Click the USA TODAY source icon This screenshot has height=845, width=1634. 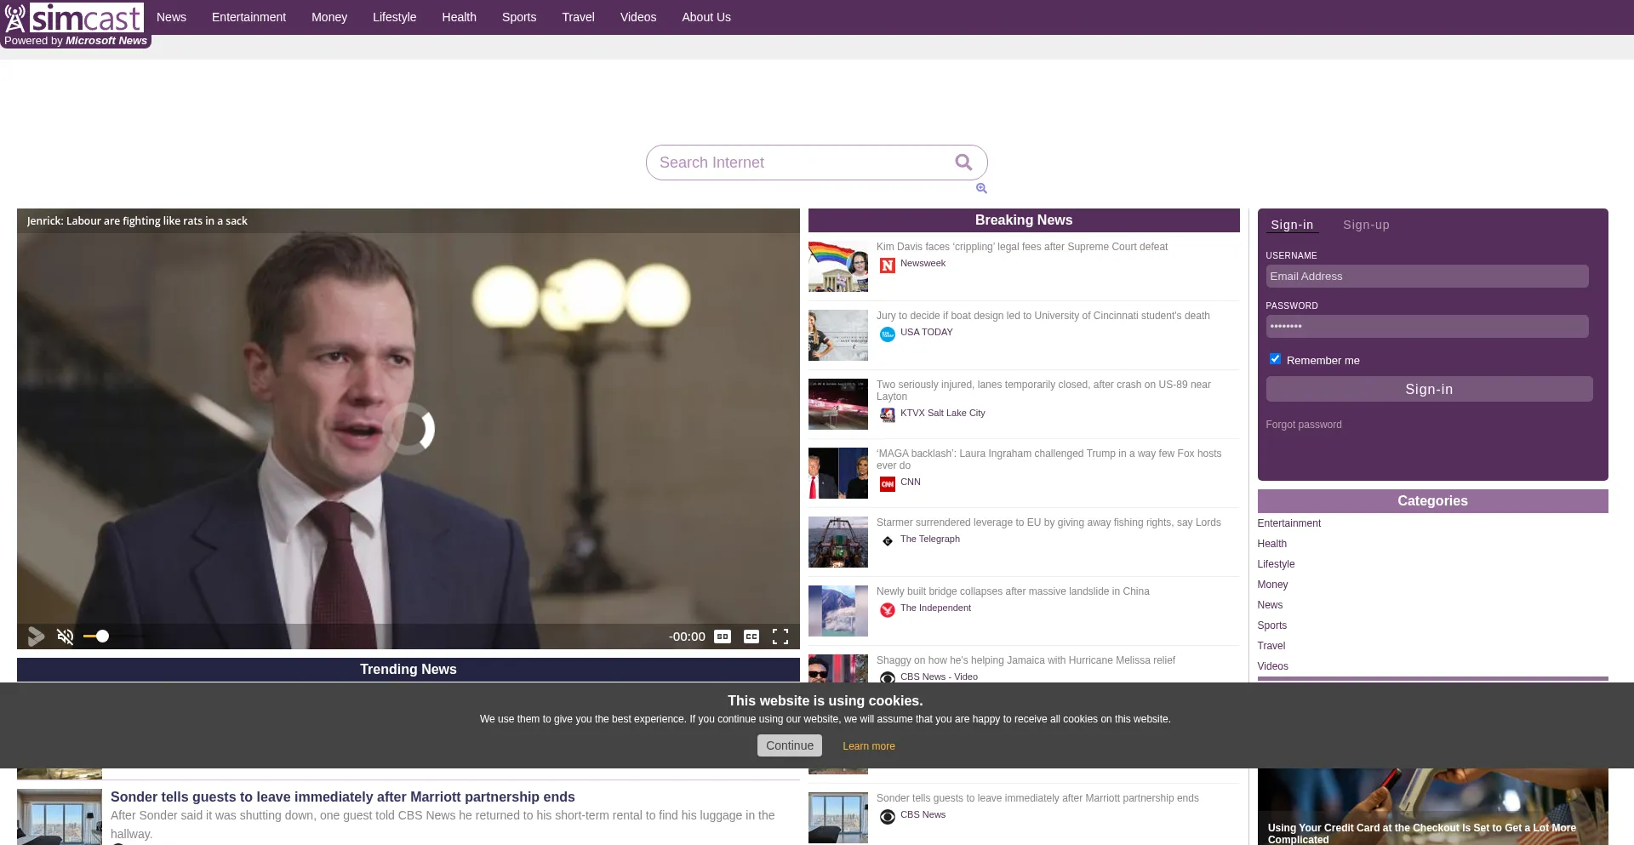click(887, 334)
